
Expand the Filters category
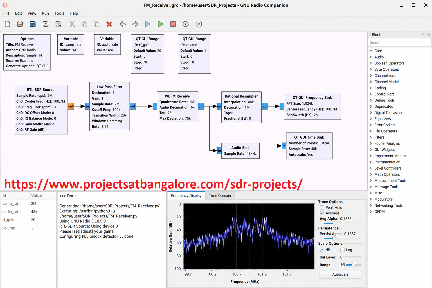point(371,137)
